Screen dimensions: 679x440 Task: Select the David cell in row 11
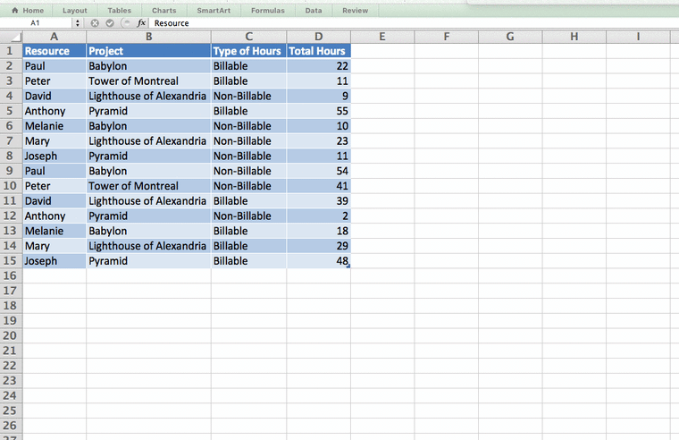(x=54, y=201)
